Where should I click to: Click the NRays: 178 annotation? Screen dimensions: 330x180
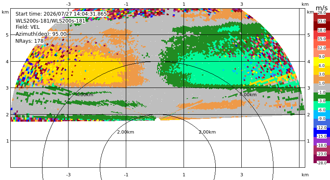tap(29, 41)
